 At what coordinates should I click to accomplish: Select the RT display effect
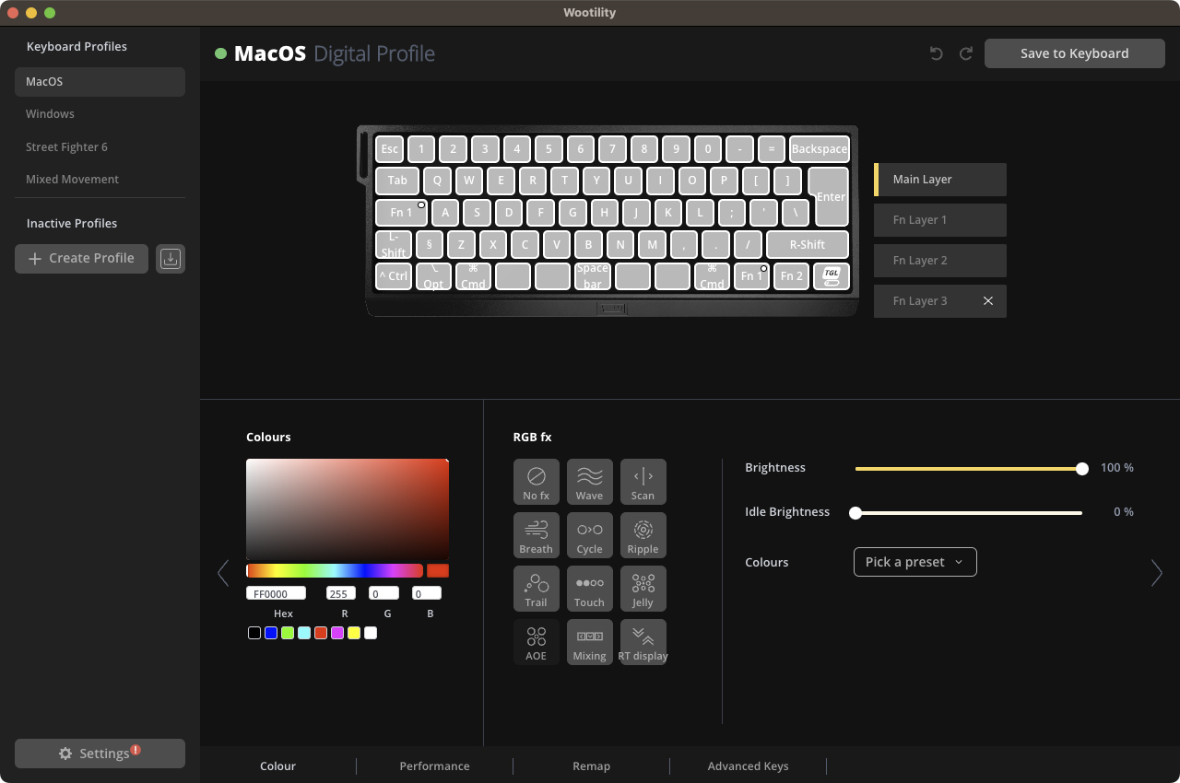pos(643,642)
